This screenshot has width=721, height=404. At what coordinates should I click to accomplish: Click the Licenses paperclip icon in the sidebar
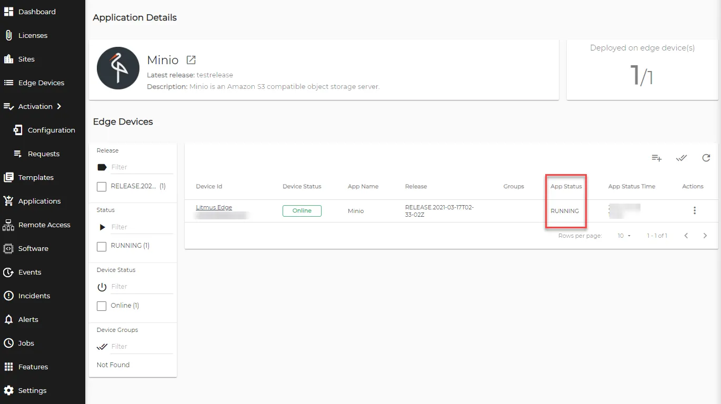coord(8,35)
